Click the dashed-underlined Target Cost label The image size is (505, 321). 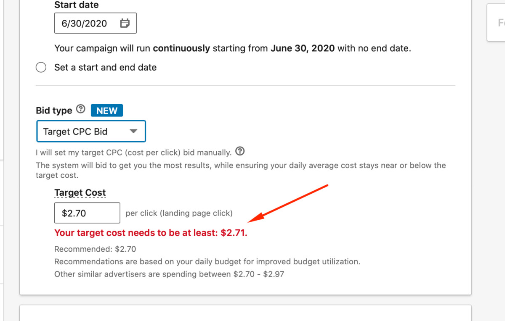pyautogui.click(x=80, y=192)
